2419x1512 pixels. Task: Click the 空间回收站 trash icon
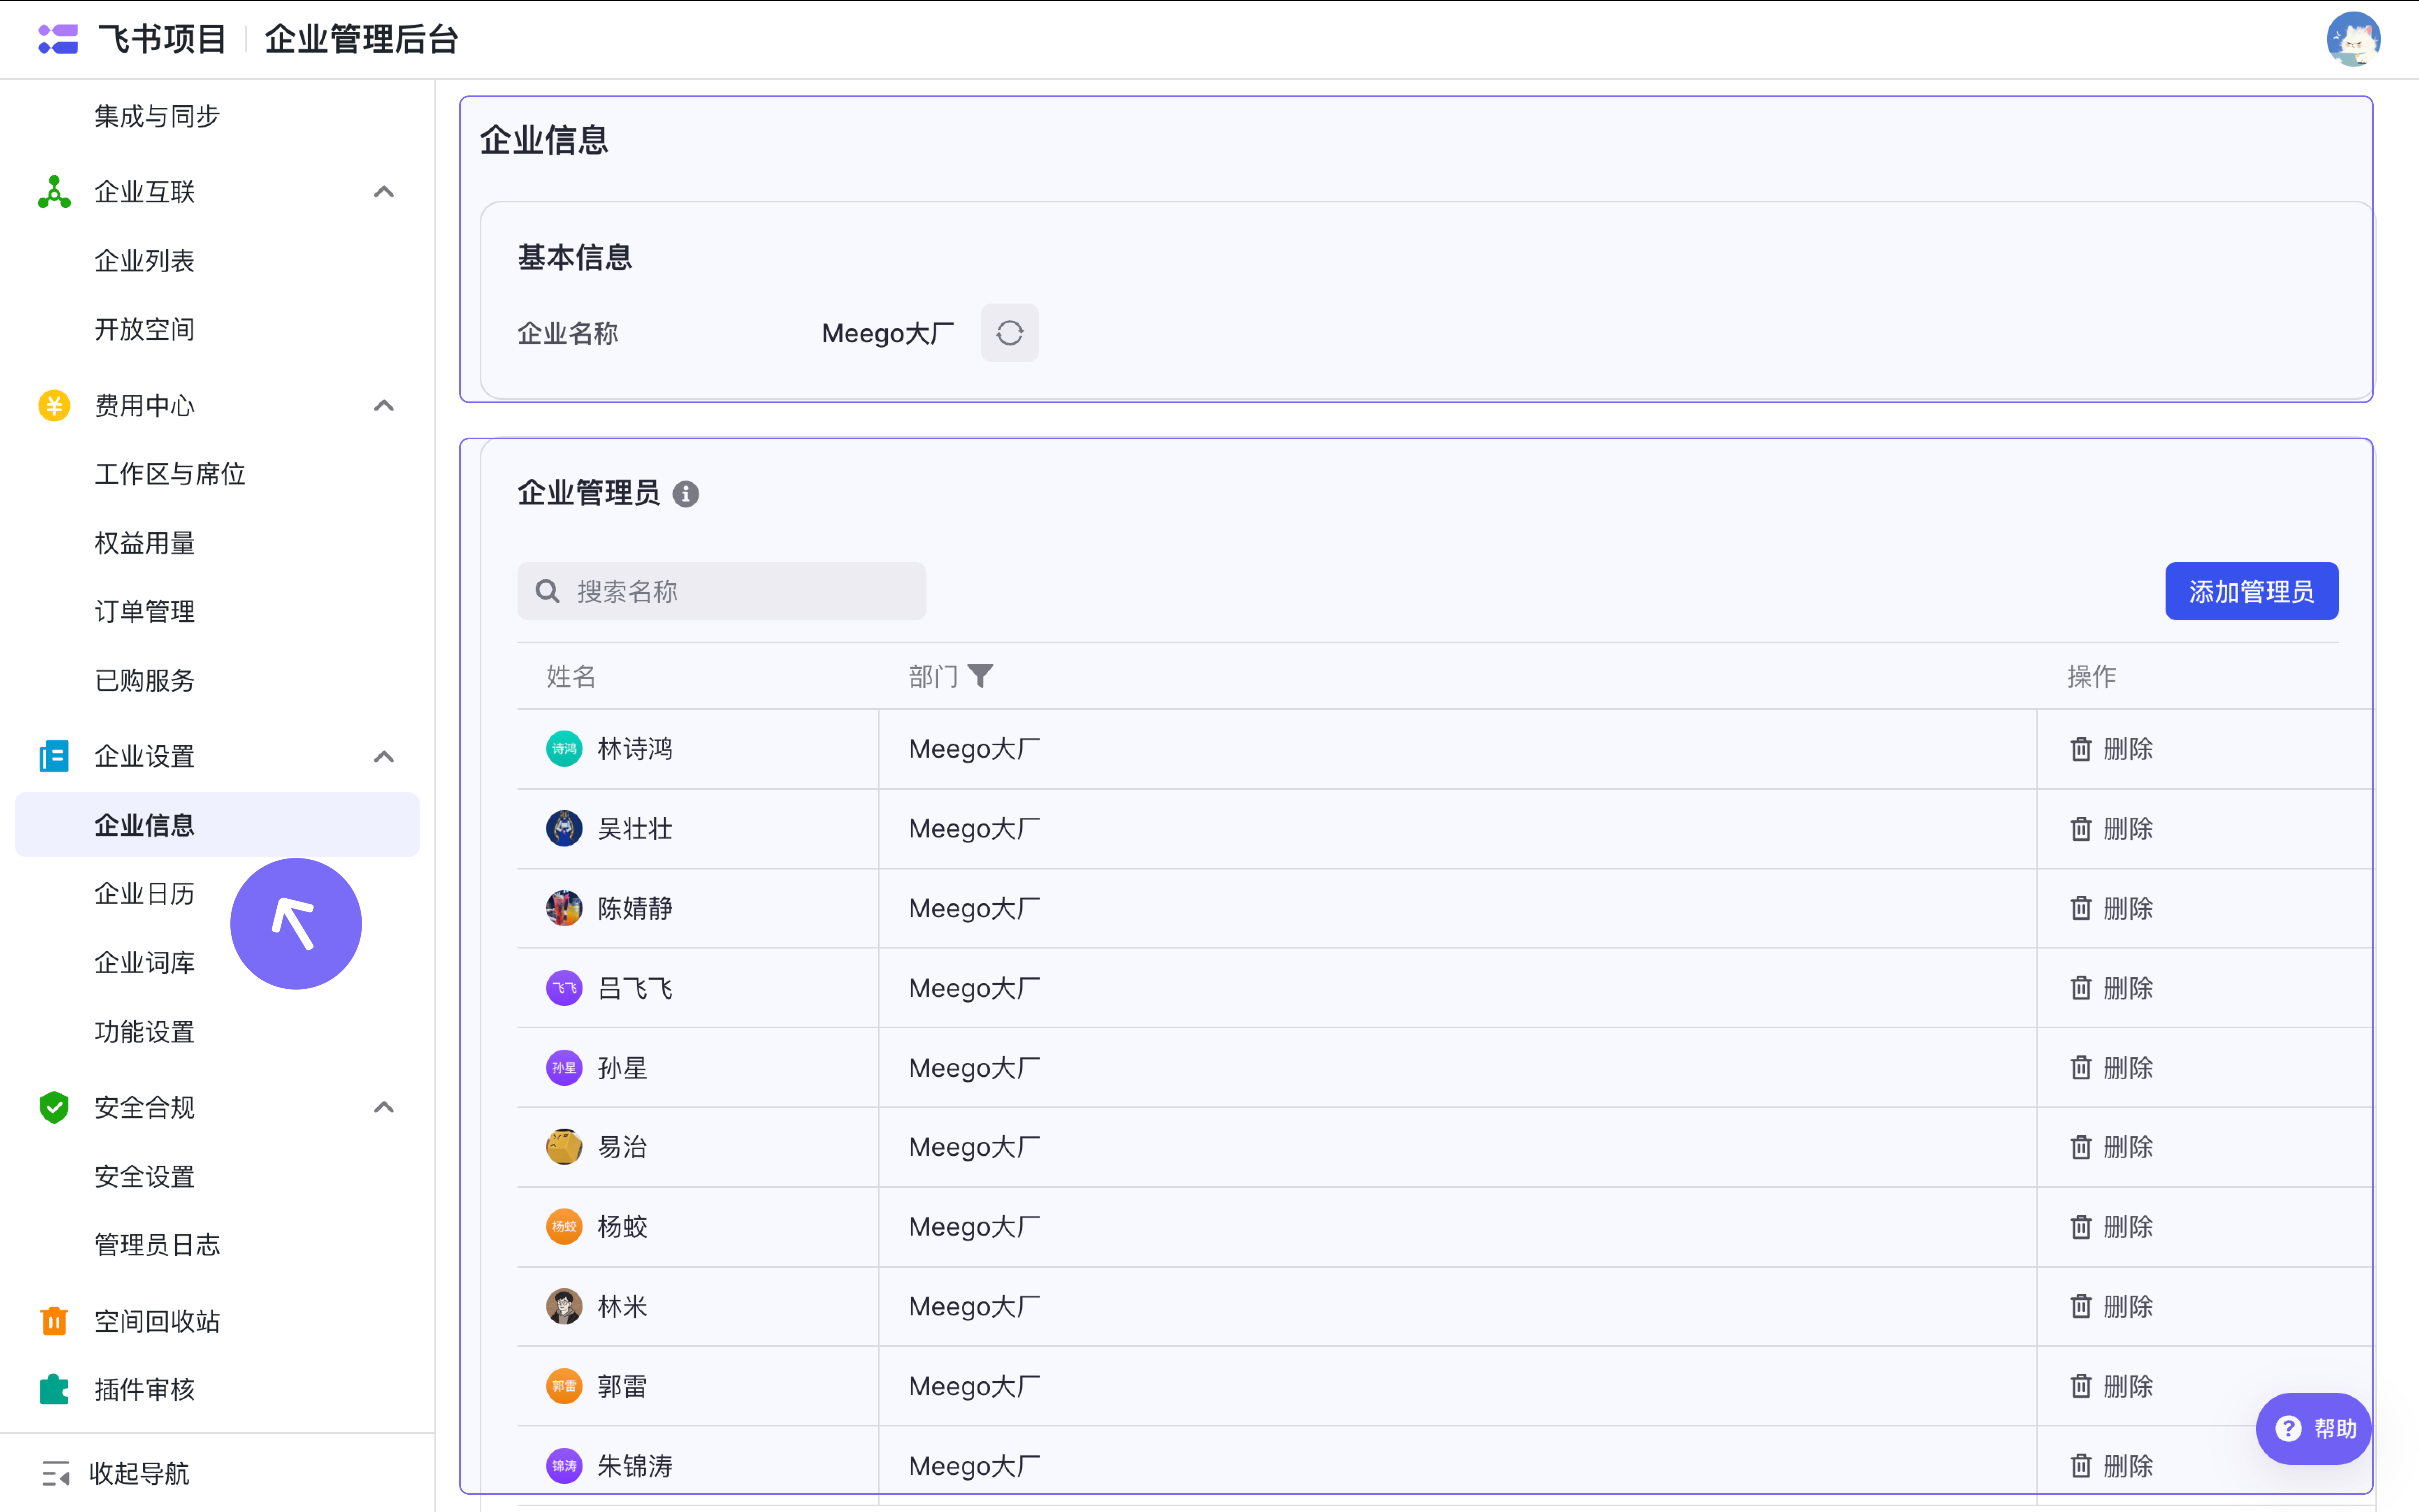point(54,1321)
